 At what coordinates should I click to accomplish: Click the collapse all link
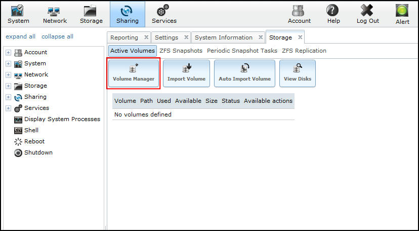coord(57,36)
